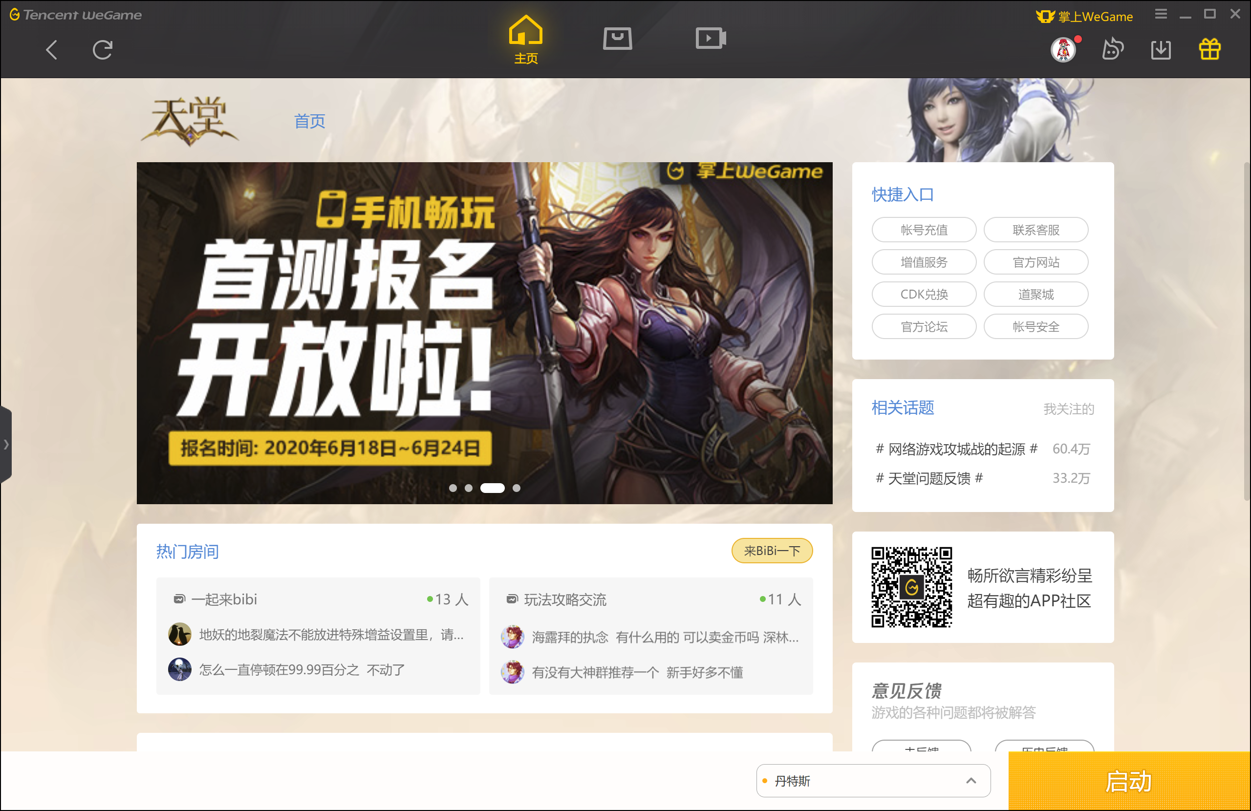Open the 掌上WeGame link at top
The height and width of the screenshot is (811, 1251).
(x=1084, y=16)
